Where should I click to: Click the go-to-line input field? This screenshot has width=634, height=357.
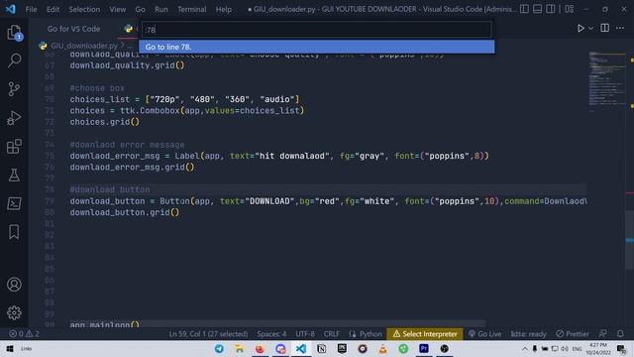coord(316,30)
